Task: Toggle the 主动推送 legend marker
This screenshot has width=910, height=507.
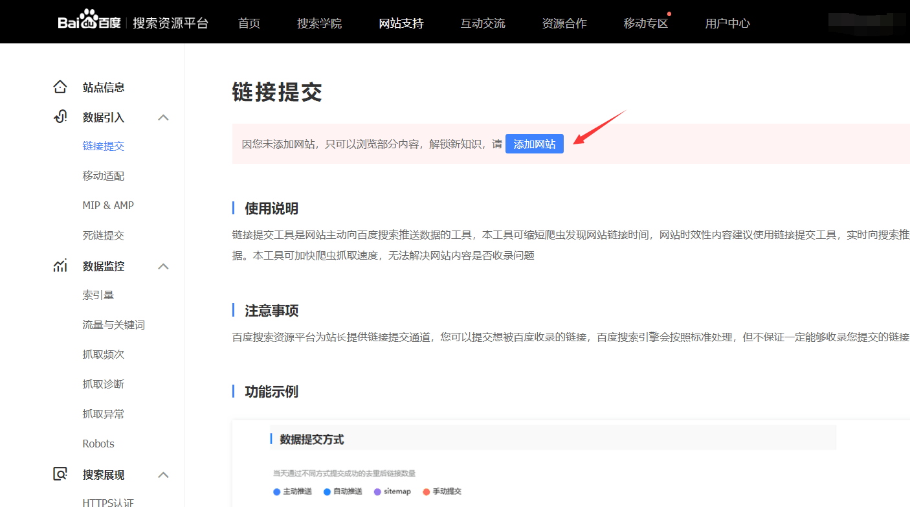Action: tap(276, 491)
